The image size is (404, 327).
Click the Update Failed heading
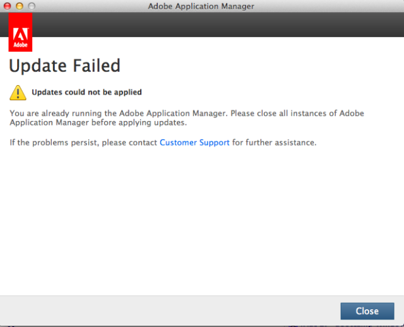(x=64, y=65)
